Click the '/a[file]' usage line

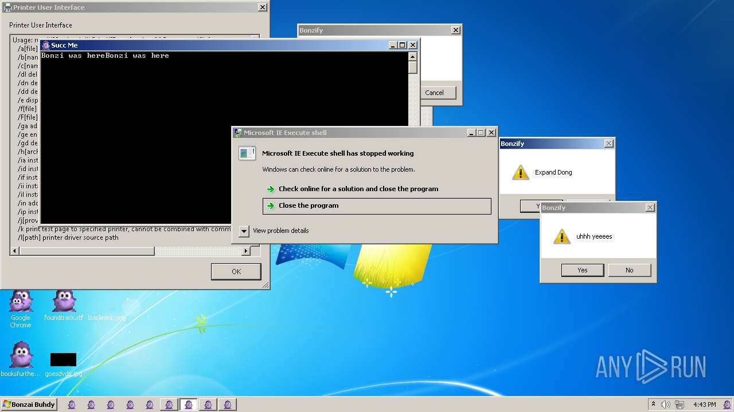[x=28, y=49]
